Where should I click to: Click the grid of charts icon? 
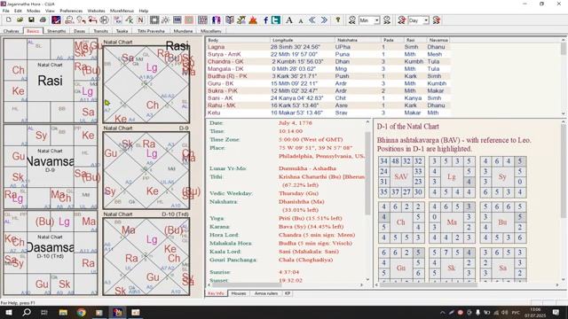pyautogui.click(x=202, y=20)
